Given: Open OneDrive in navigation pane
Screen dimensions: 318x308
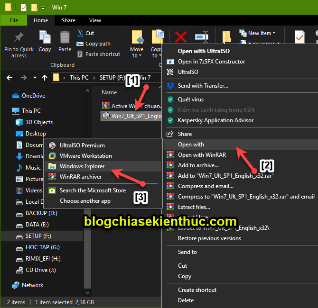Looking at the screenshot, I should tap(28, 96).
